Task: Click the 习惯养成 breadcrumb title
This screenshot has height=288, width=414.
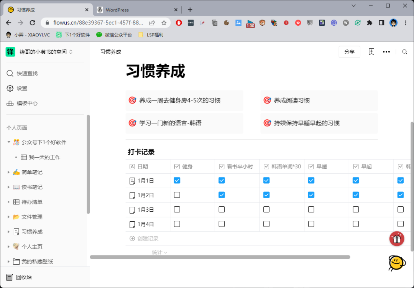Action: point(111,52)
